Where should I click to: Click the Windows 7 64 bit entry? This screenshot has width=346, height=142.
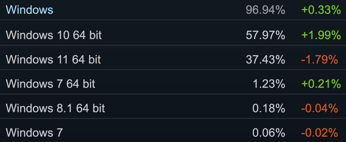point(50,84)
